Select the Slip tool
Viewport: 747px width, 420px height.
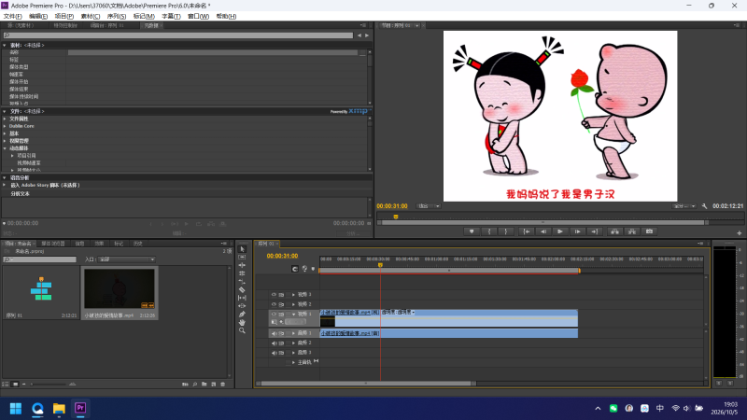tap(242, 298)
